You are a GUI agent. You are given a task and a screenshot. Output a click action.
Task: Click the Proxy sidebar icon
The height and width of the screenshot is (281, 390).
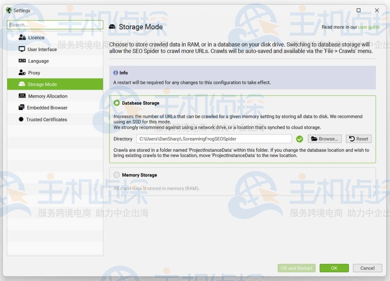point(22,72)
